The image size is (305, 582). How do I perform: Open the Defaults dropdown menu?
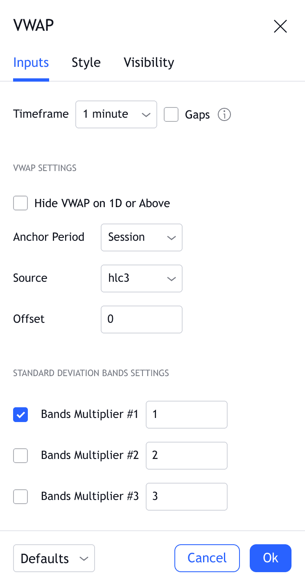(x=54, y=558)
